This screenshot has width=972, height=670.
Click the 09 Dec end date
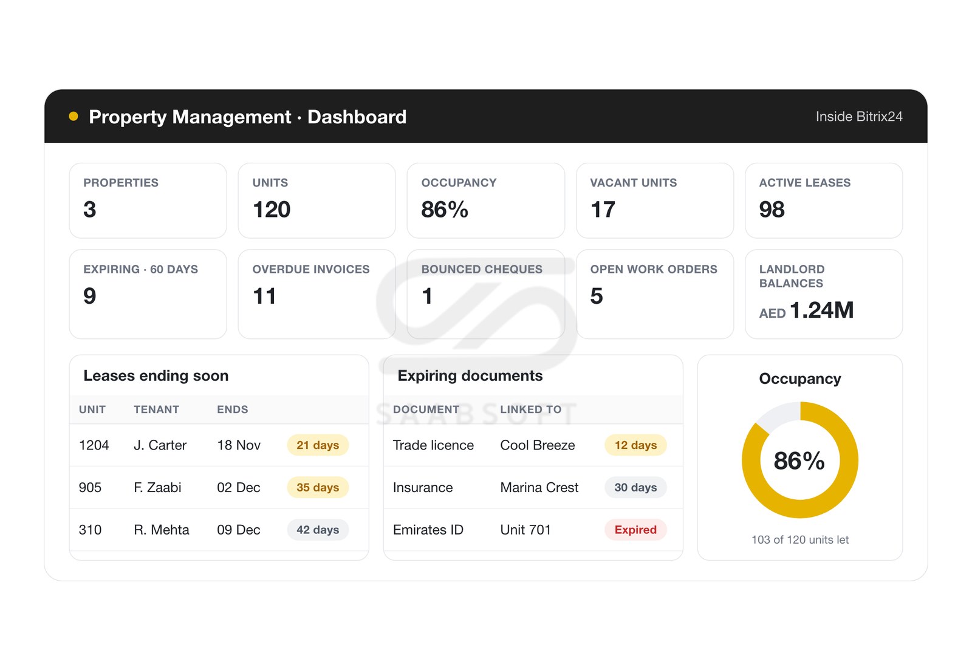(239, 530)
